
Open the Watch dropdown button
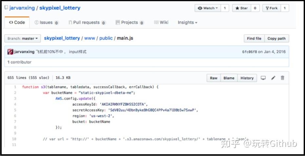click(208, 8)
